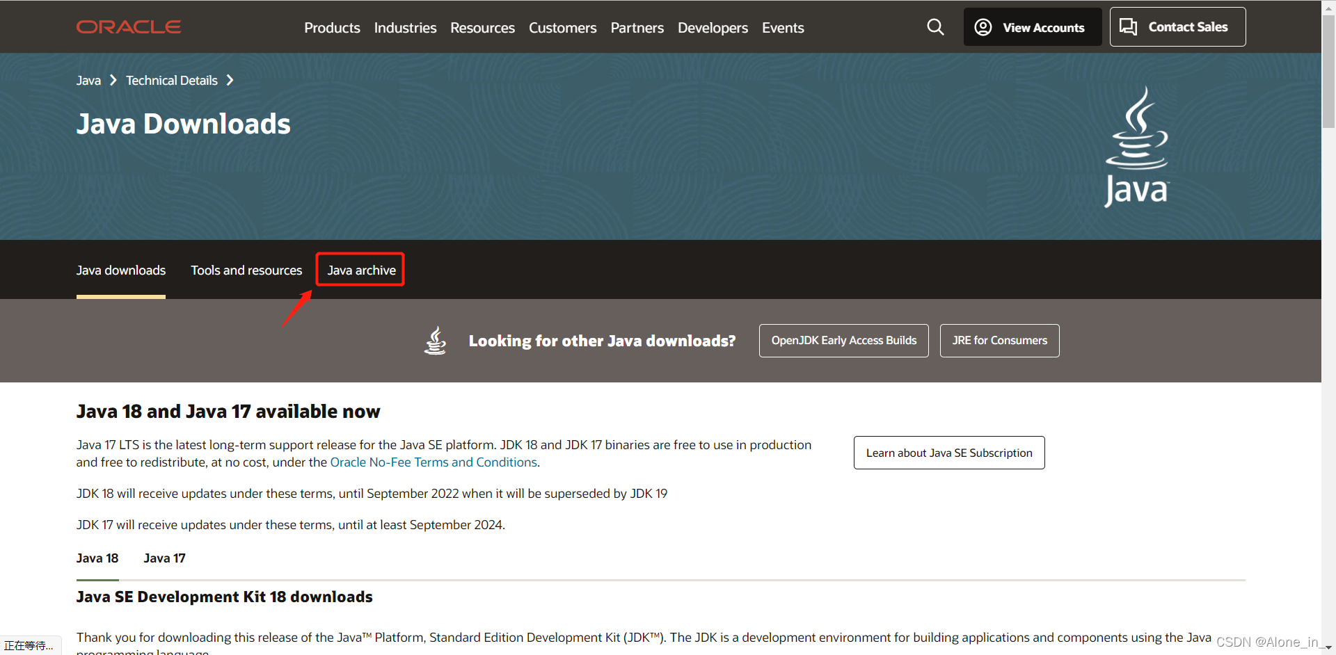The width and height of the screenshot is (1336, 655).
Task: Click the small Java cup icon
Action: coord(436,341)
